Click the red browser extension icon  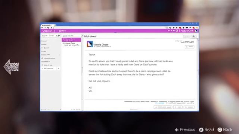(180, 28)
